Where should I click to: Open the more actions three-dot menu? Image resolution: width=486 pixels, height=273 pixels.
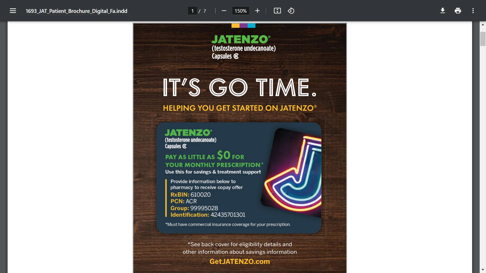point(473,11)
